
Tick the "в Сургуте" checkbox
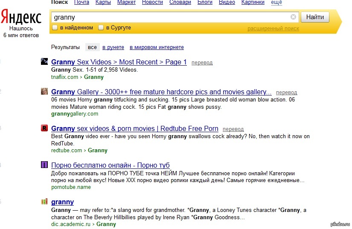tap(101, 28)
